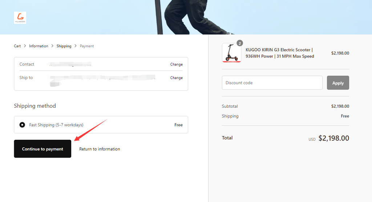Image resolution: width=372 pixels, height=202 pixels.
Task: Click Shipping Free value in summary
Action: click(x=345, y=116)
